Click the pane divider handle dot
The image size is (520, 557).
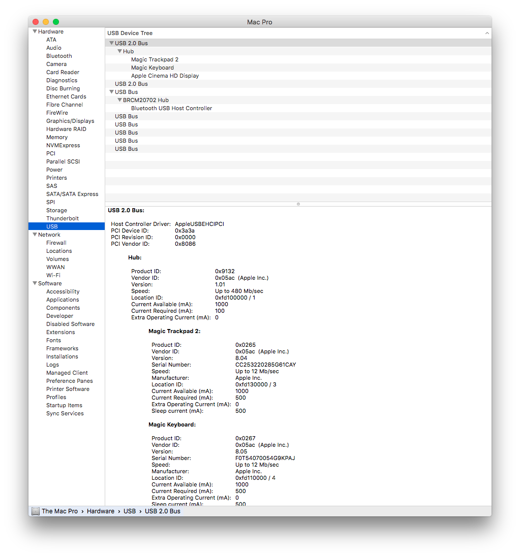(298, 204)
